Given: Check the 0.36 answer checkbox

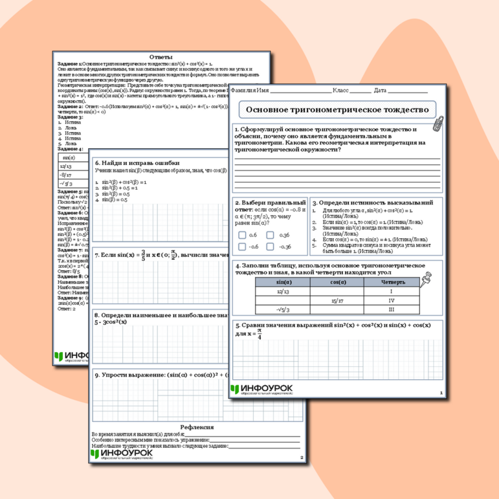Looking at the screenshot, I should click(271, 235).
